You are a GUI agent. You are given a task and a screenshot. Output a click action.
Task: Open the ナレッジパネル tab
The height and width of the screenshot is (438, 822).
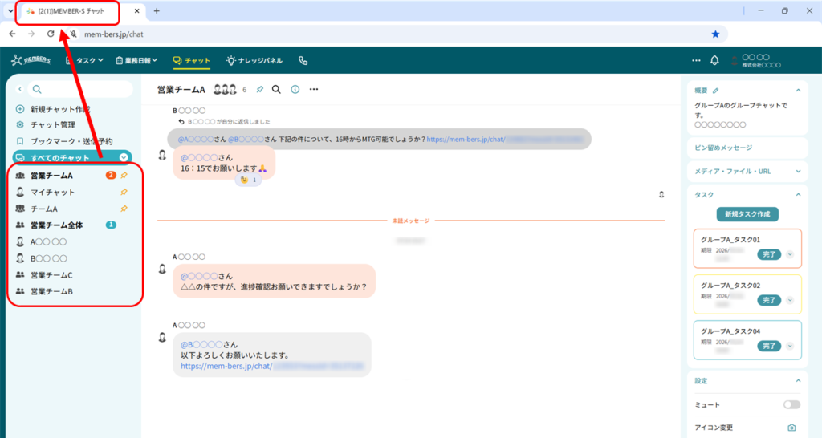[x=254, y=61]
